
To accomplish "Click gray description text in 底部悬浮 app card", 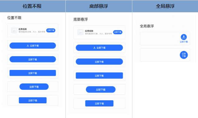I will pyautogui.click(x=98, y=34).
